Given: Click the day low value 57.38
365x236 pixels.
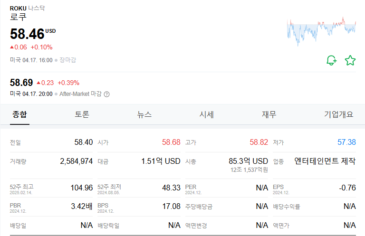Looking at the screenshot, I should (346, 142).
